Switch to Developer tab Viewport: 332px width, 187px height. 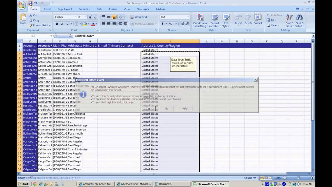(143, 9)
